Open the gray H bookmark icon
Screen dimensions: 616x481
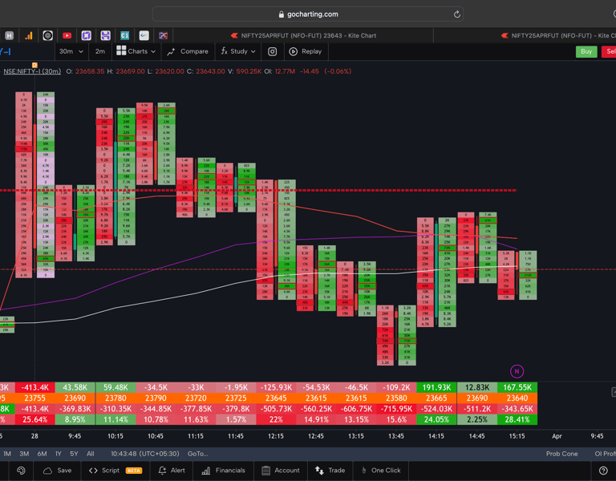(9, 36)
